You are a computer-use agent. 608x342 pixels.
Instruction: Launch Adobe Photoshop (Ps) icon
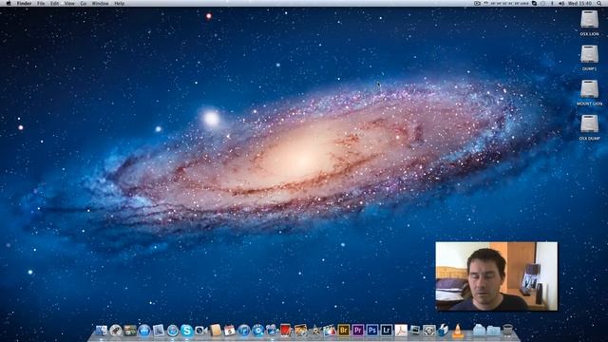[x=372, y=331]
